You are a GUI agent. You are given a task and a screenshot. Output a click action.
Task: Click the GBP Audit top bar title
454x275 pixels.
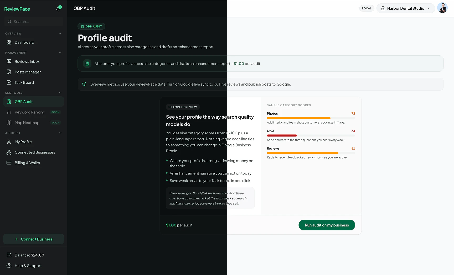click(84, 8)
